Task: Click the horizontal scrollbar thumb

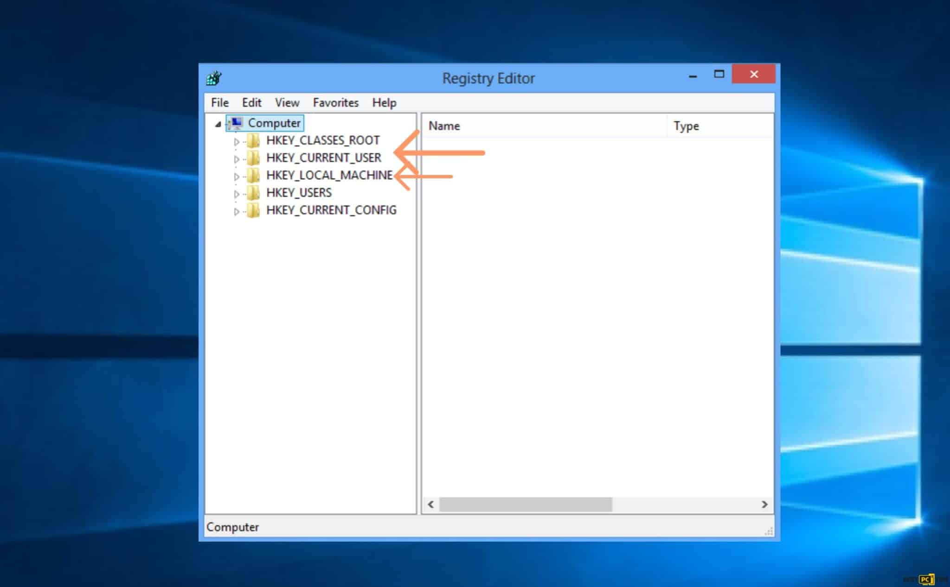Action: click(x=526, y=504)
